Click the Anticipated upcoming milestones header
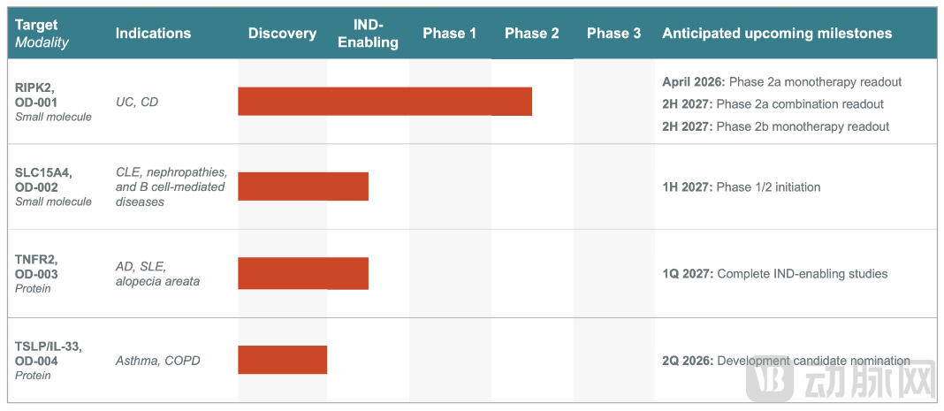944x411 pixels. click(x=777, y=34)
